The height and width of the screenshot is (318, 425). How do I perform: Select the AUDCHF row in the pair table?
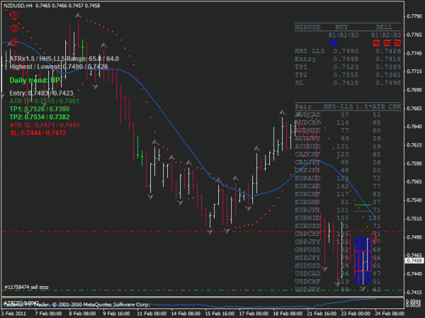tap(338, 123)
